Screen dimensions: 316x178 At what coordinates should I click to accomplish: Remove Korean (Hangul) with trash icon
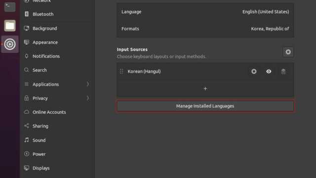point(283,71)
